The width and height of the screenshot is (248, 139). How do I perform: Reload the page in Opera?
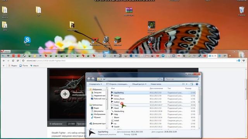pos(13,61)
